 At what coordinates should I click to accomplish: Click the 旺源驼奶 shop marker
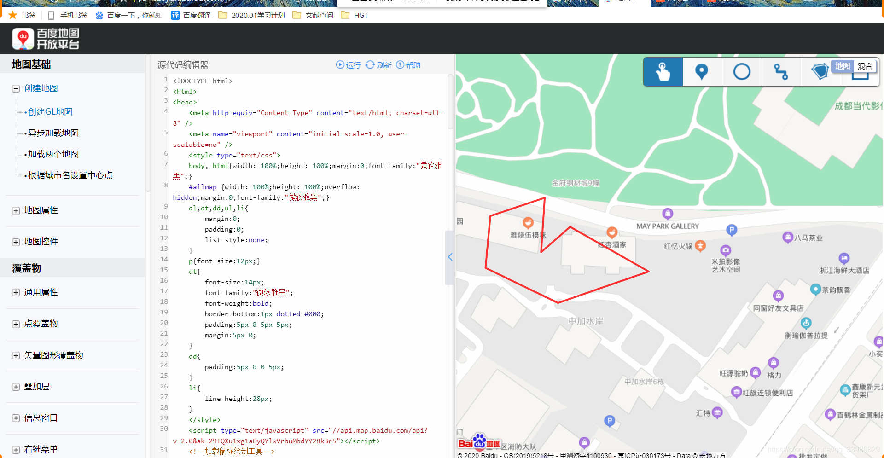point(755,372)
